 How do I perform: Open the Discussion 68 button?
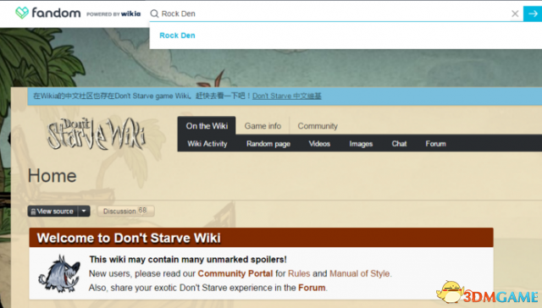(x=126, y=211)
